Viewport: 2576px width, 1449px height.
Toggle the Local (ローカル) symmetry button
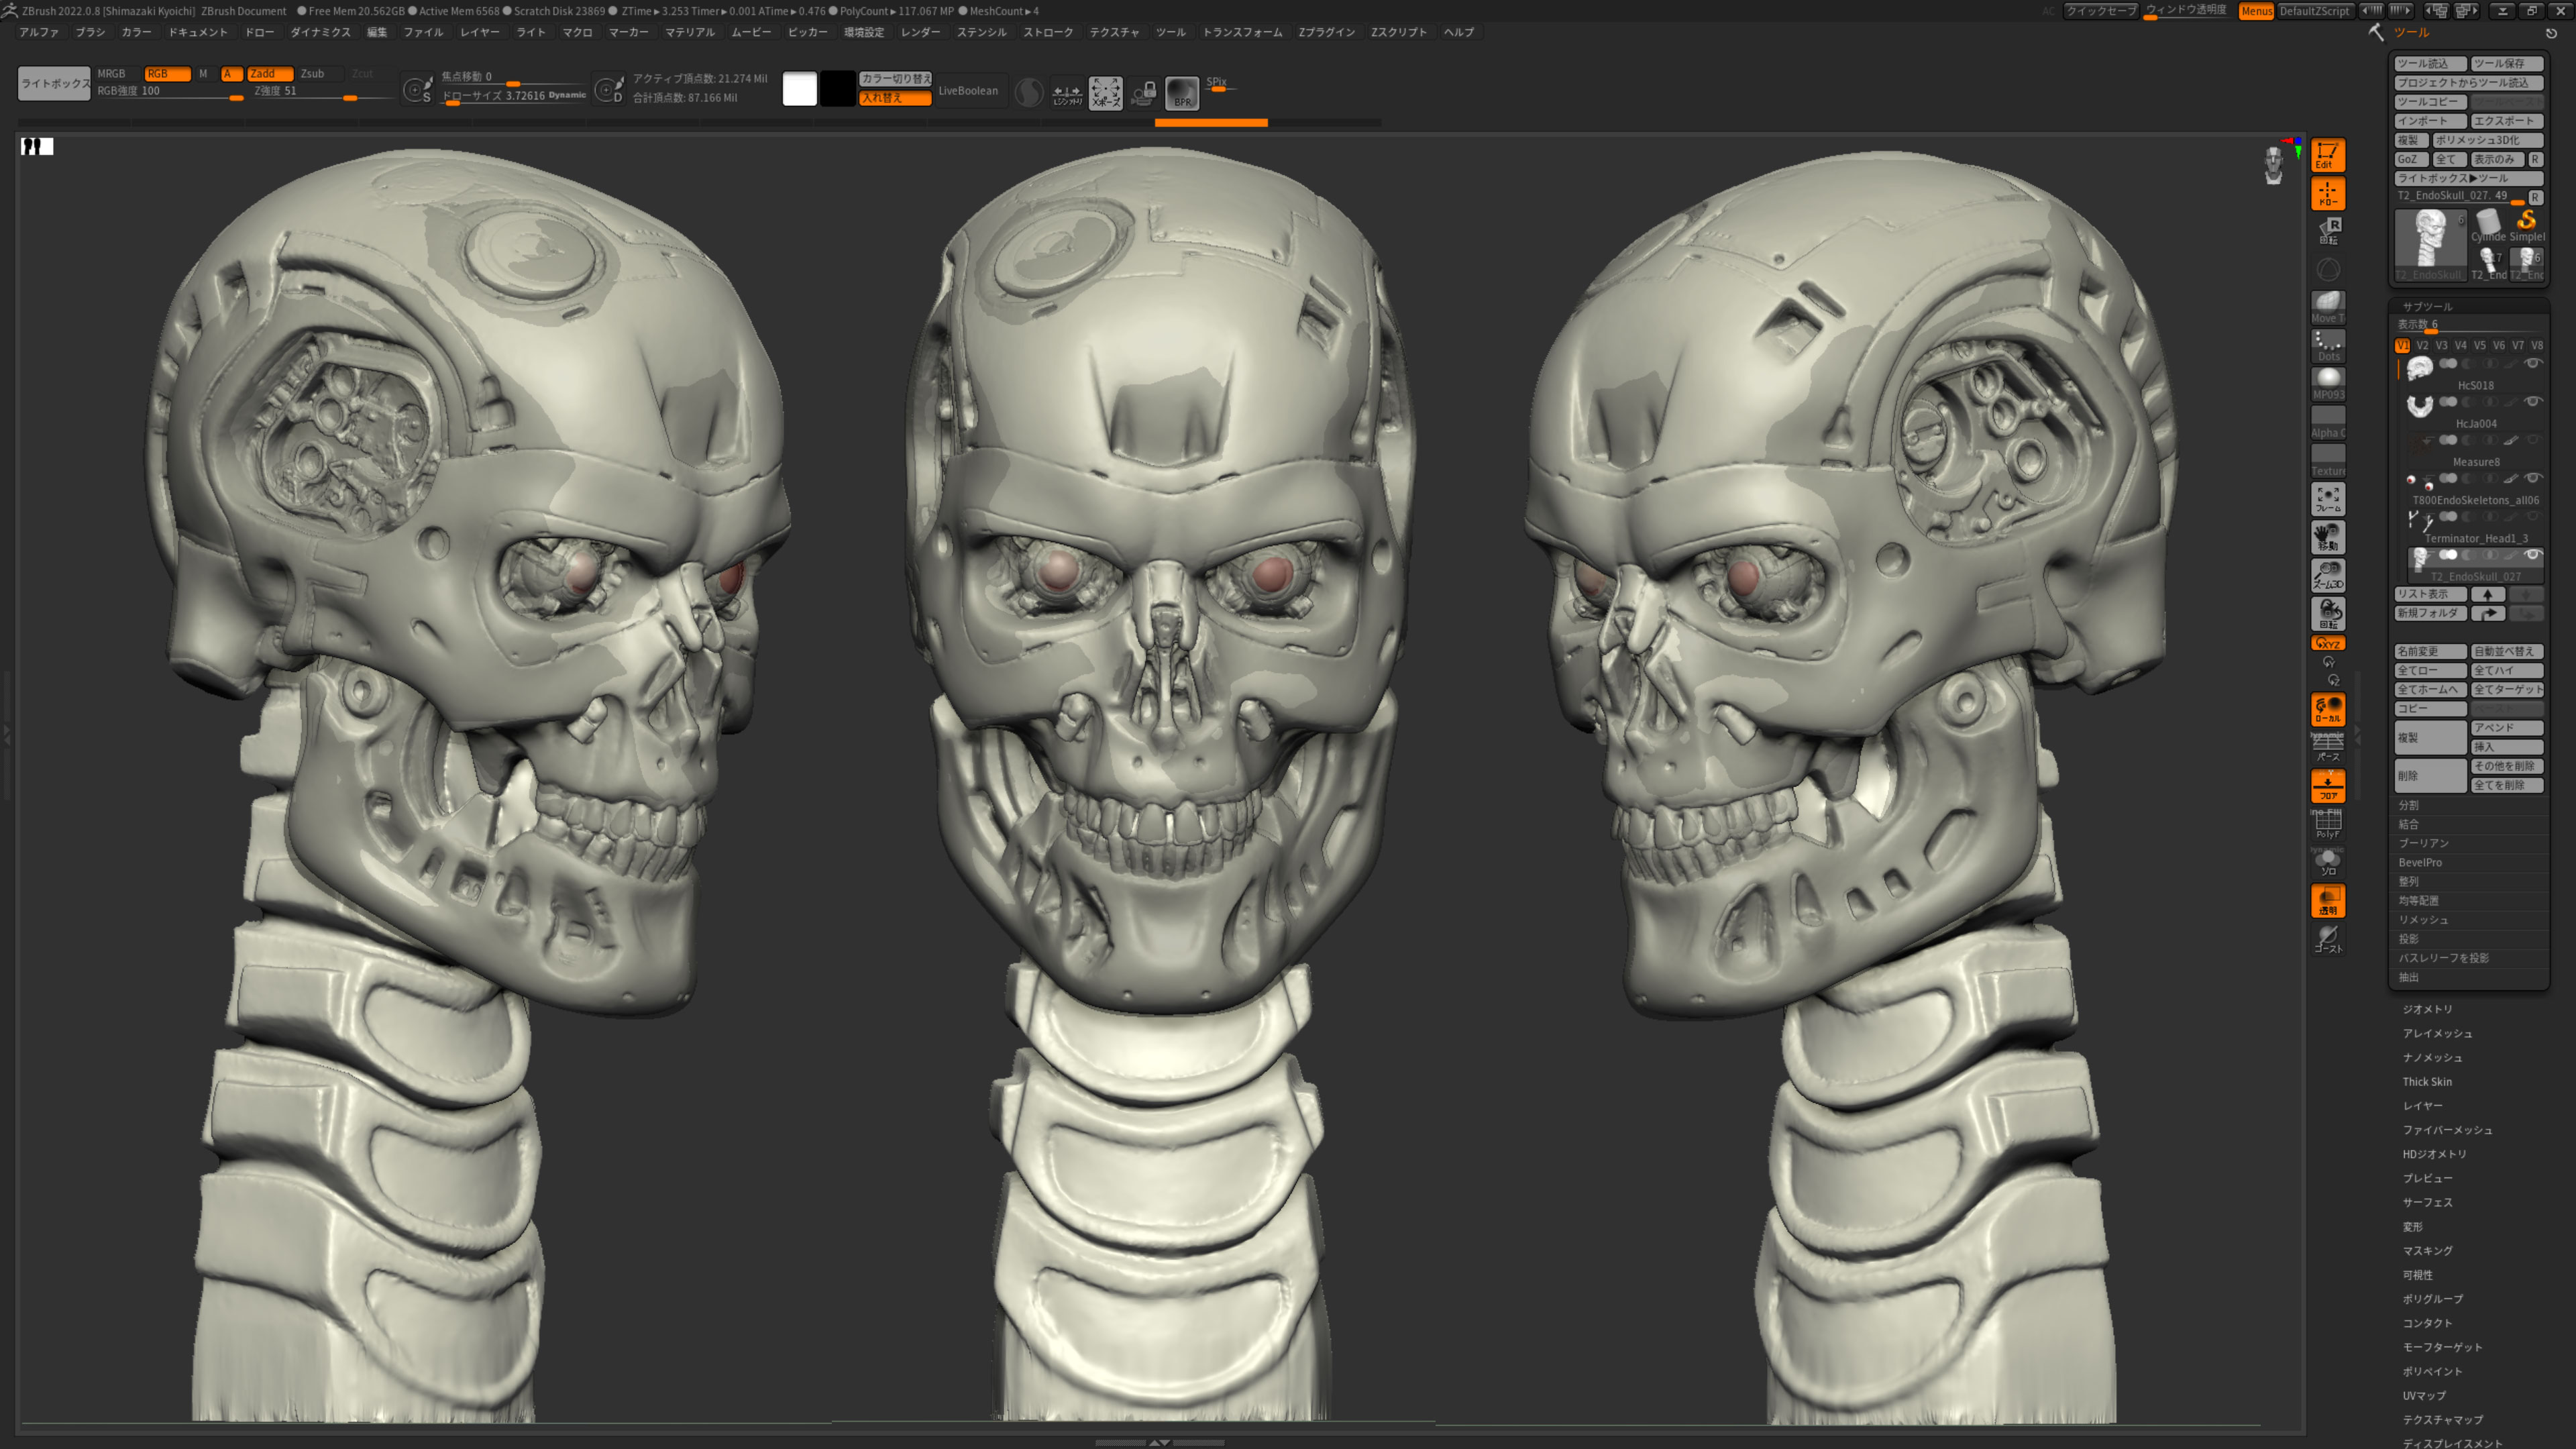[2327, 709]
